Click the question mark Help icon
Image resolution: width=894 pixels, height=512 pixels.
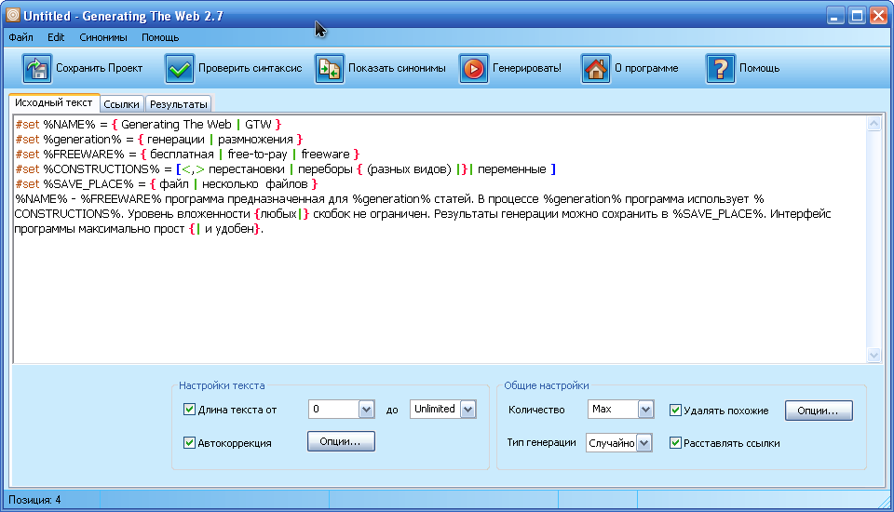point(721,68)
